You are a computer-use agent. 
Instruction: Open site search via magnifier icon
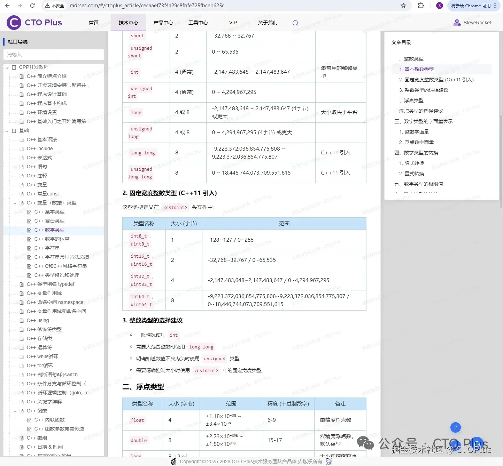click(295, 23)
